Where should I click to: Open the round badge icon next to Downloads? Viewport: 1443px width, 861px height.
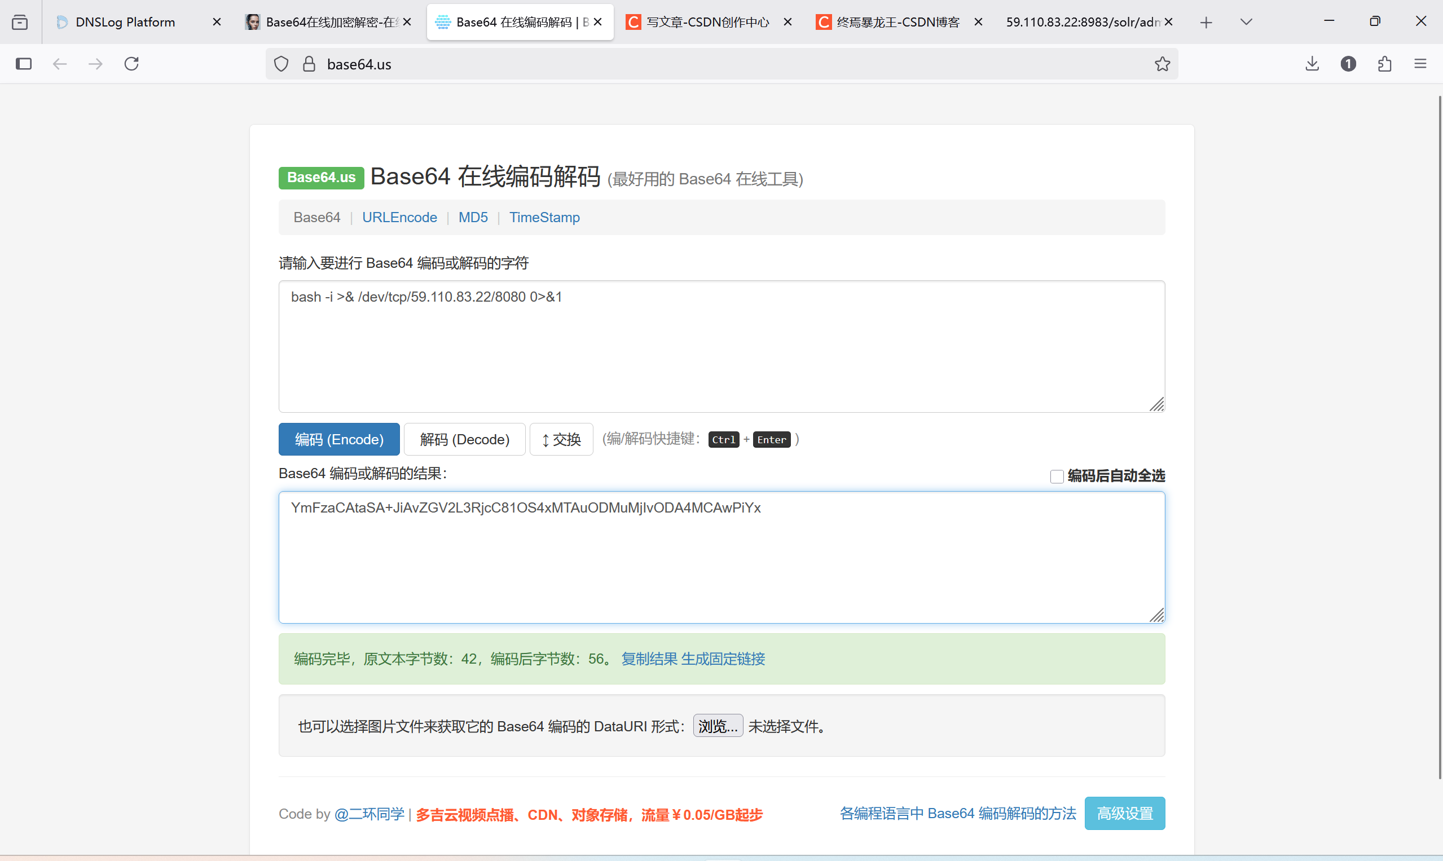[1348, 64]
